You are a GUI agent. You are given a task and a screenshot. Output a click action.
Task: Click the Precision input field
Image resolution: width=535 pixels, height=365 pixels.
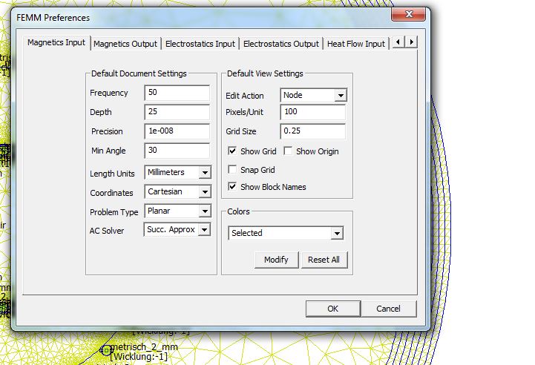tap(177, 131)
